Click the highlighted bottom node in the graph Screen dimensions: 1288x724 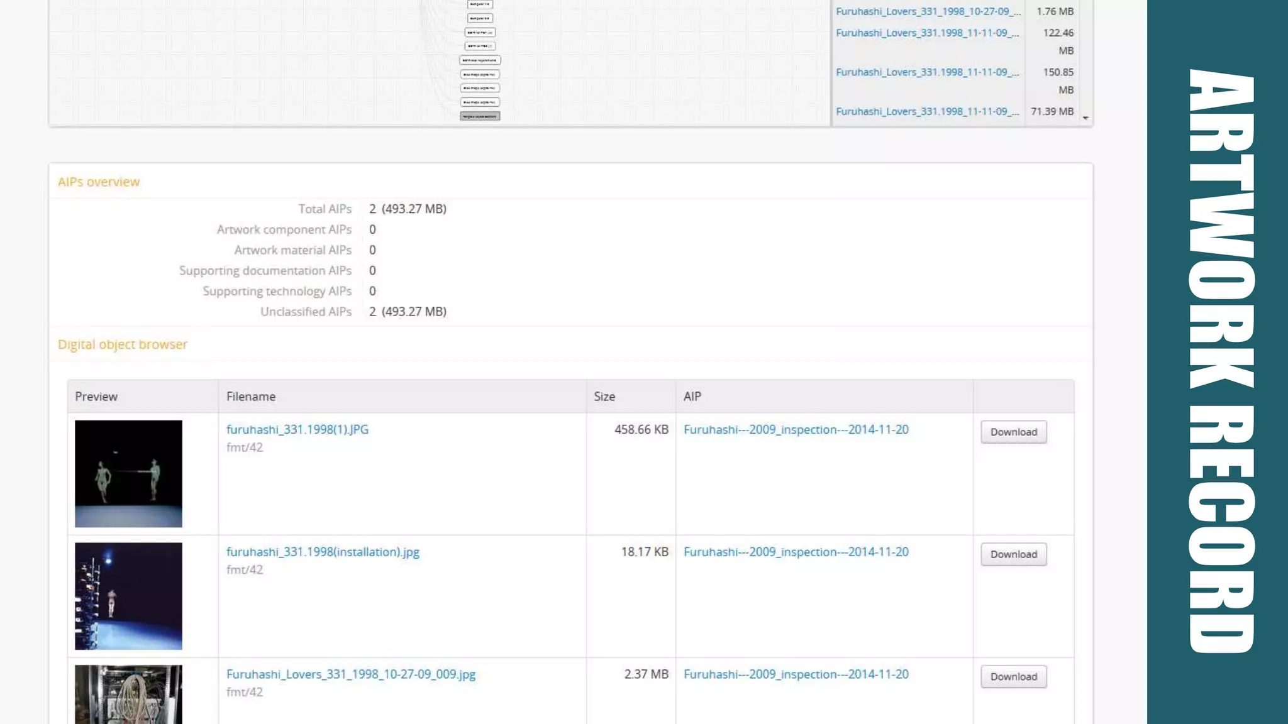[480, 116]
